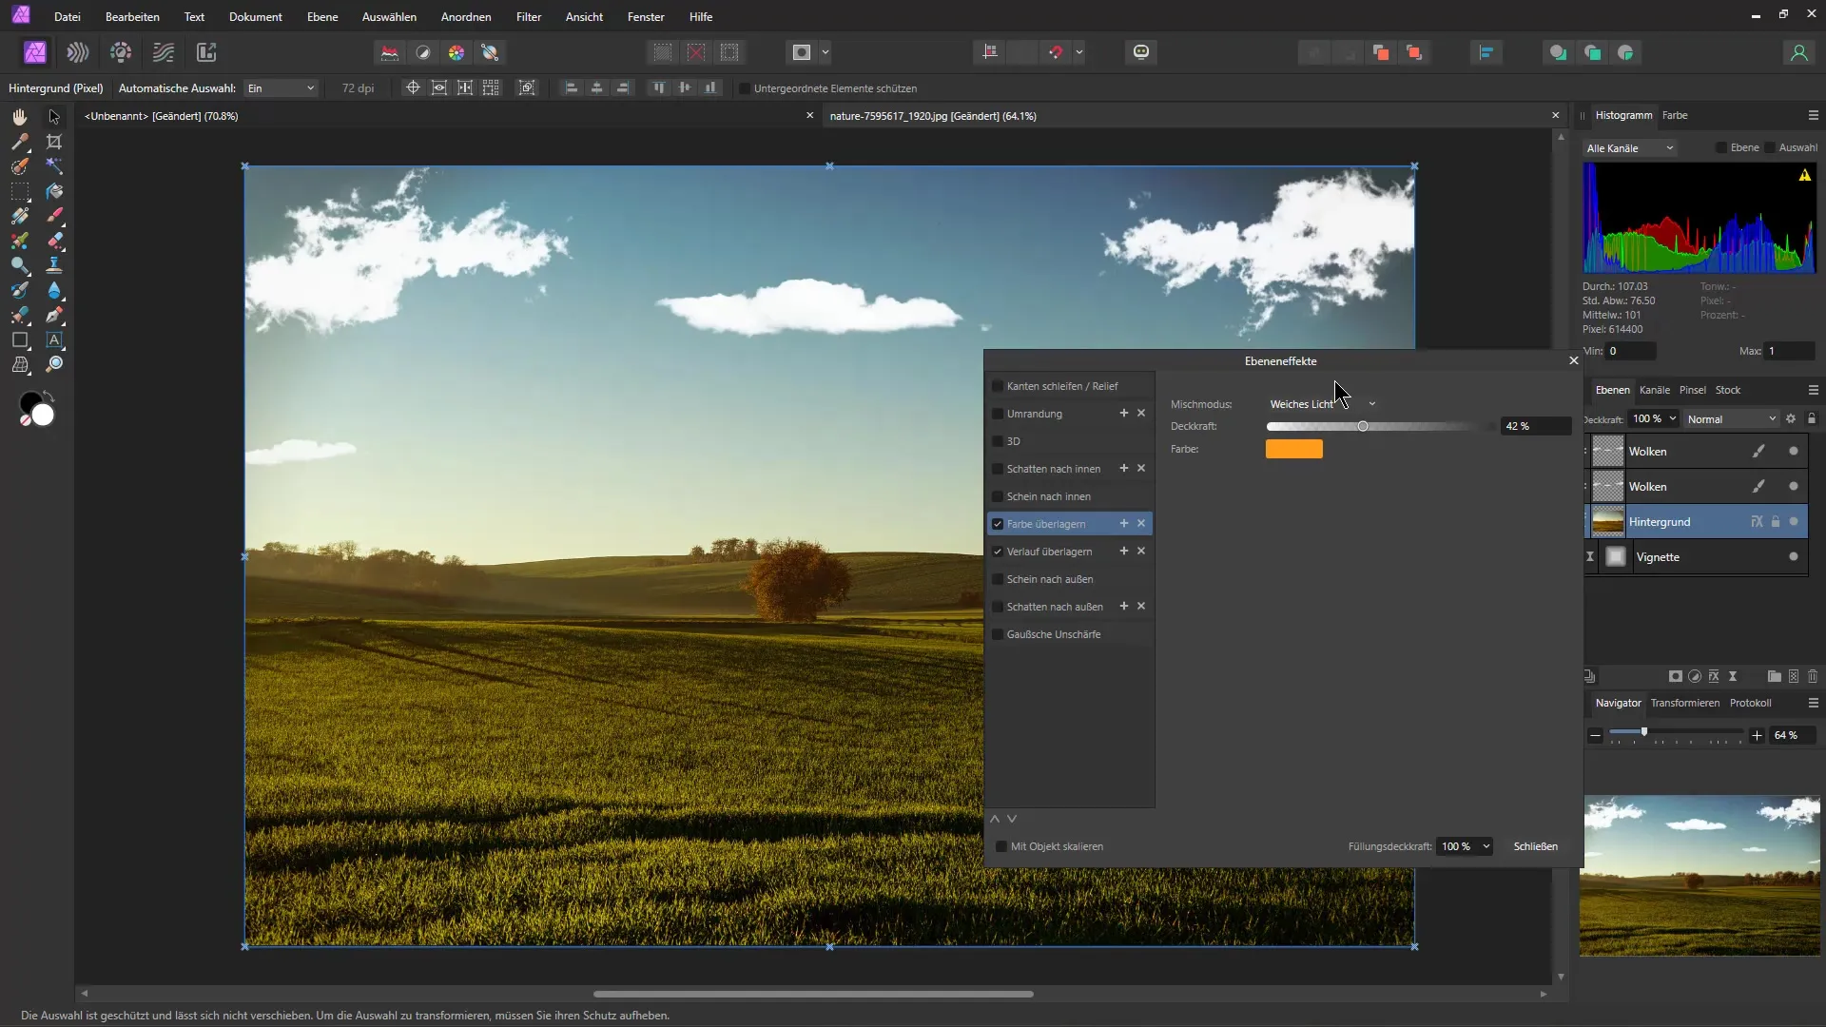Check Mit Objekt skalieren option

pyautogui.click(x=1001, y=846)
